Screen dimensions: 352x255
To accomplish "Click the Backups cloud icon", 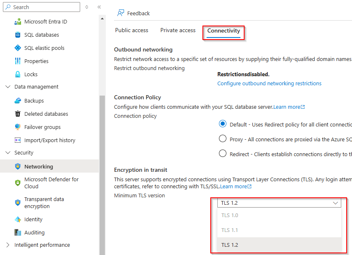I will (x=18, y=101).
